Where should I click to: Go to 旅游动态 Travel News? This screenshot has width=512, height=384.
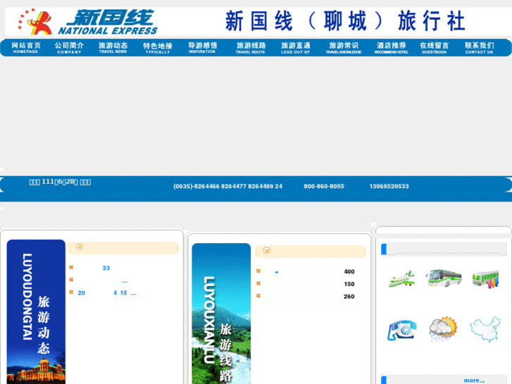(x=113, y=48)
